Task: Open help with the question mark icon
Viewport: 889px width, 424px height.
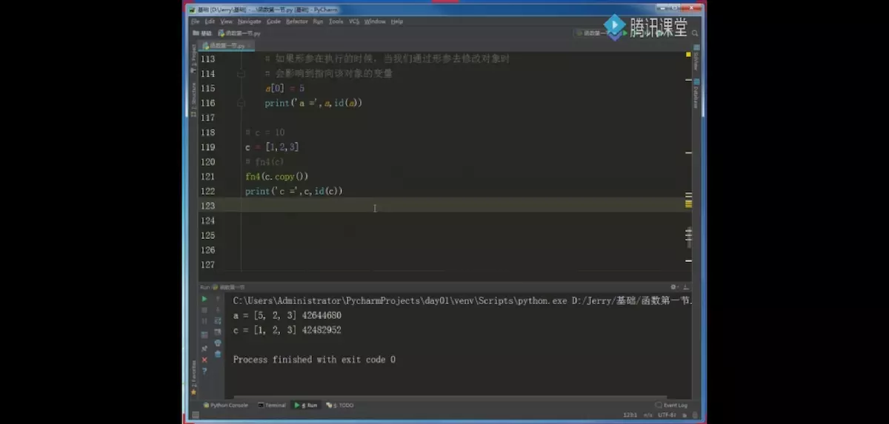Action: click(204, 371)
